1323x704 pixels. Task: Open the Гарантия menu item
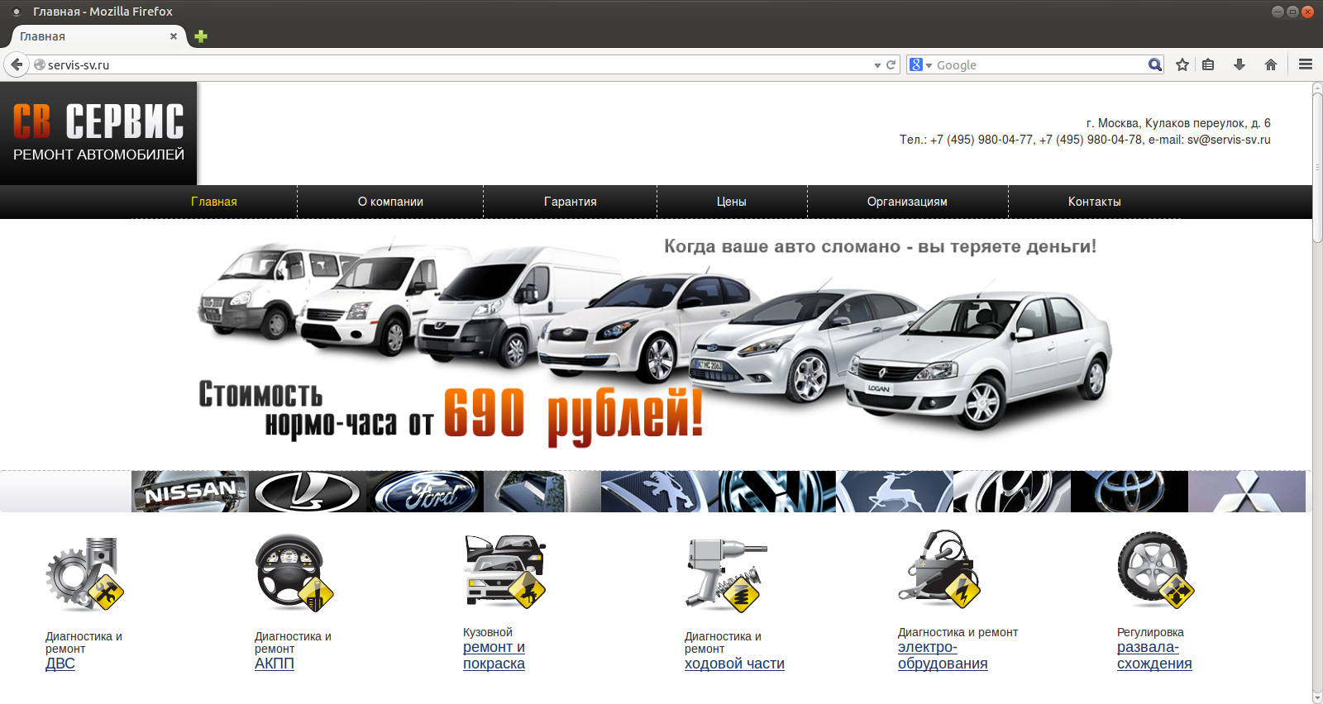570,202
